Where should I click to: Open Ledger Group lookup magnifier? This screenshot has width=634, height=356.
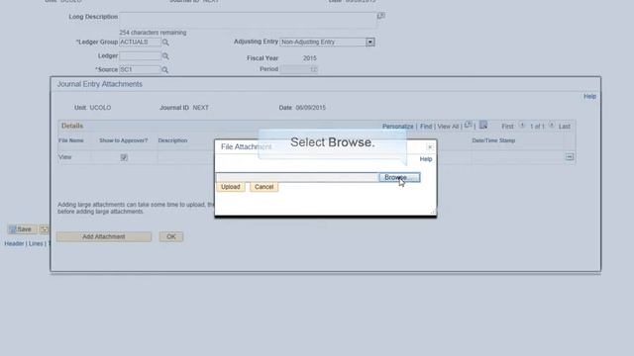click(x=165, y=43)
